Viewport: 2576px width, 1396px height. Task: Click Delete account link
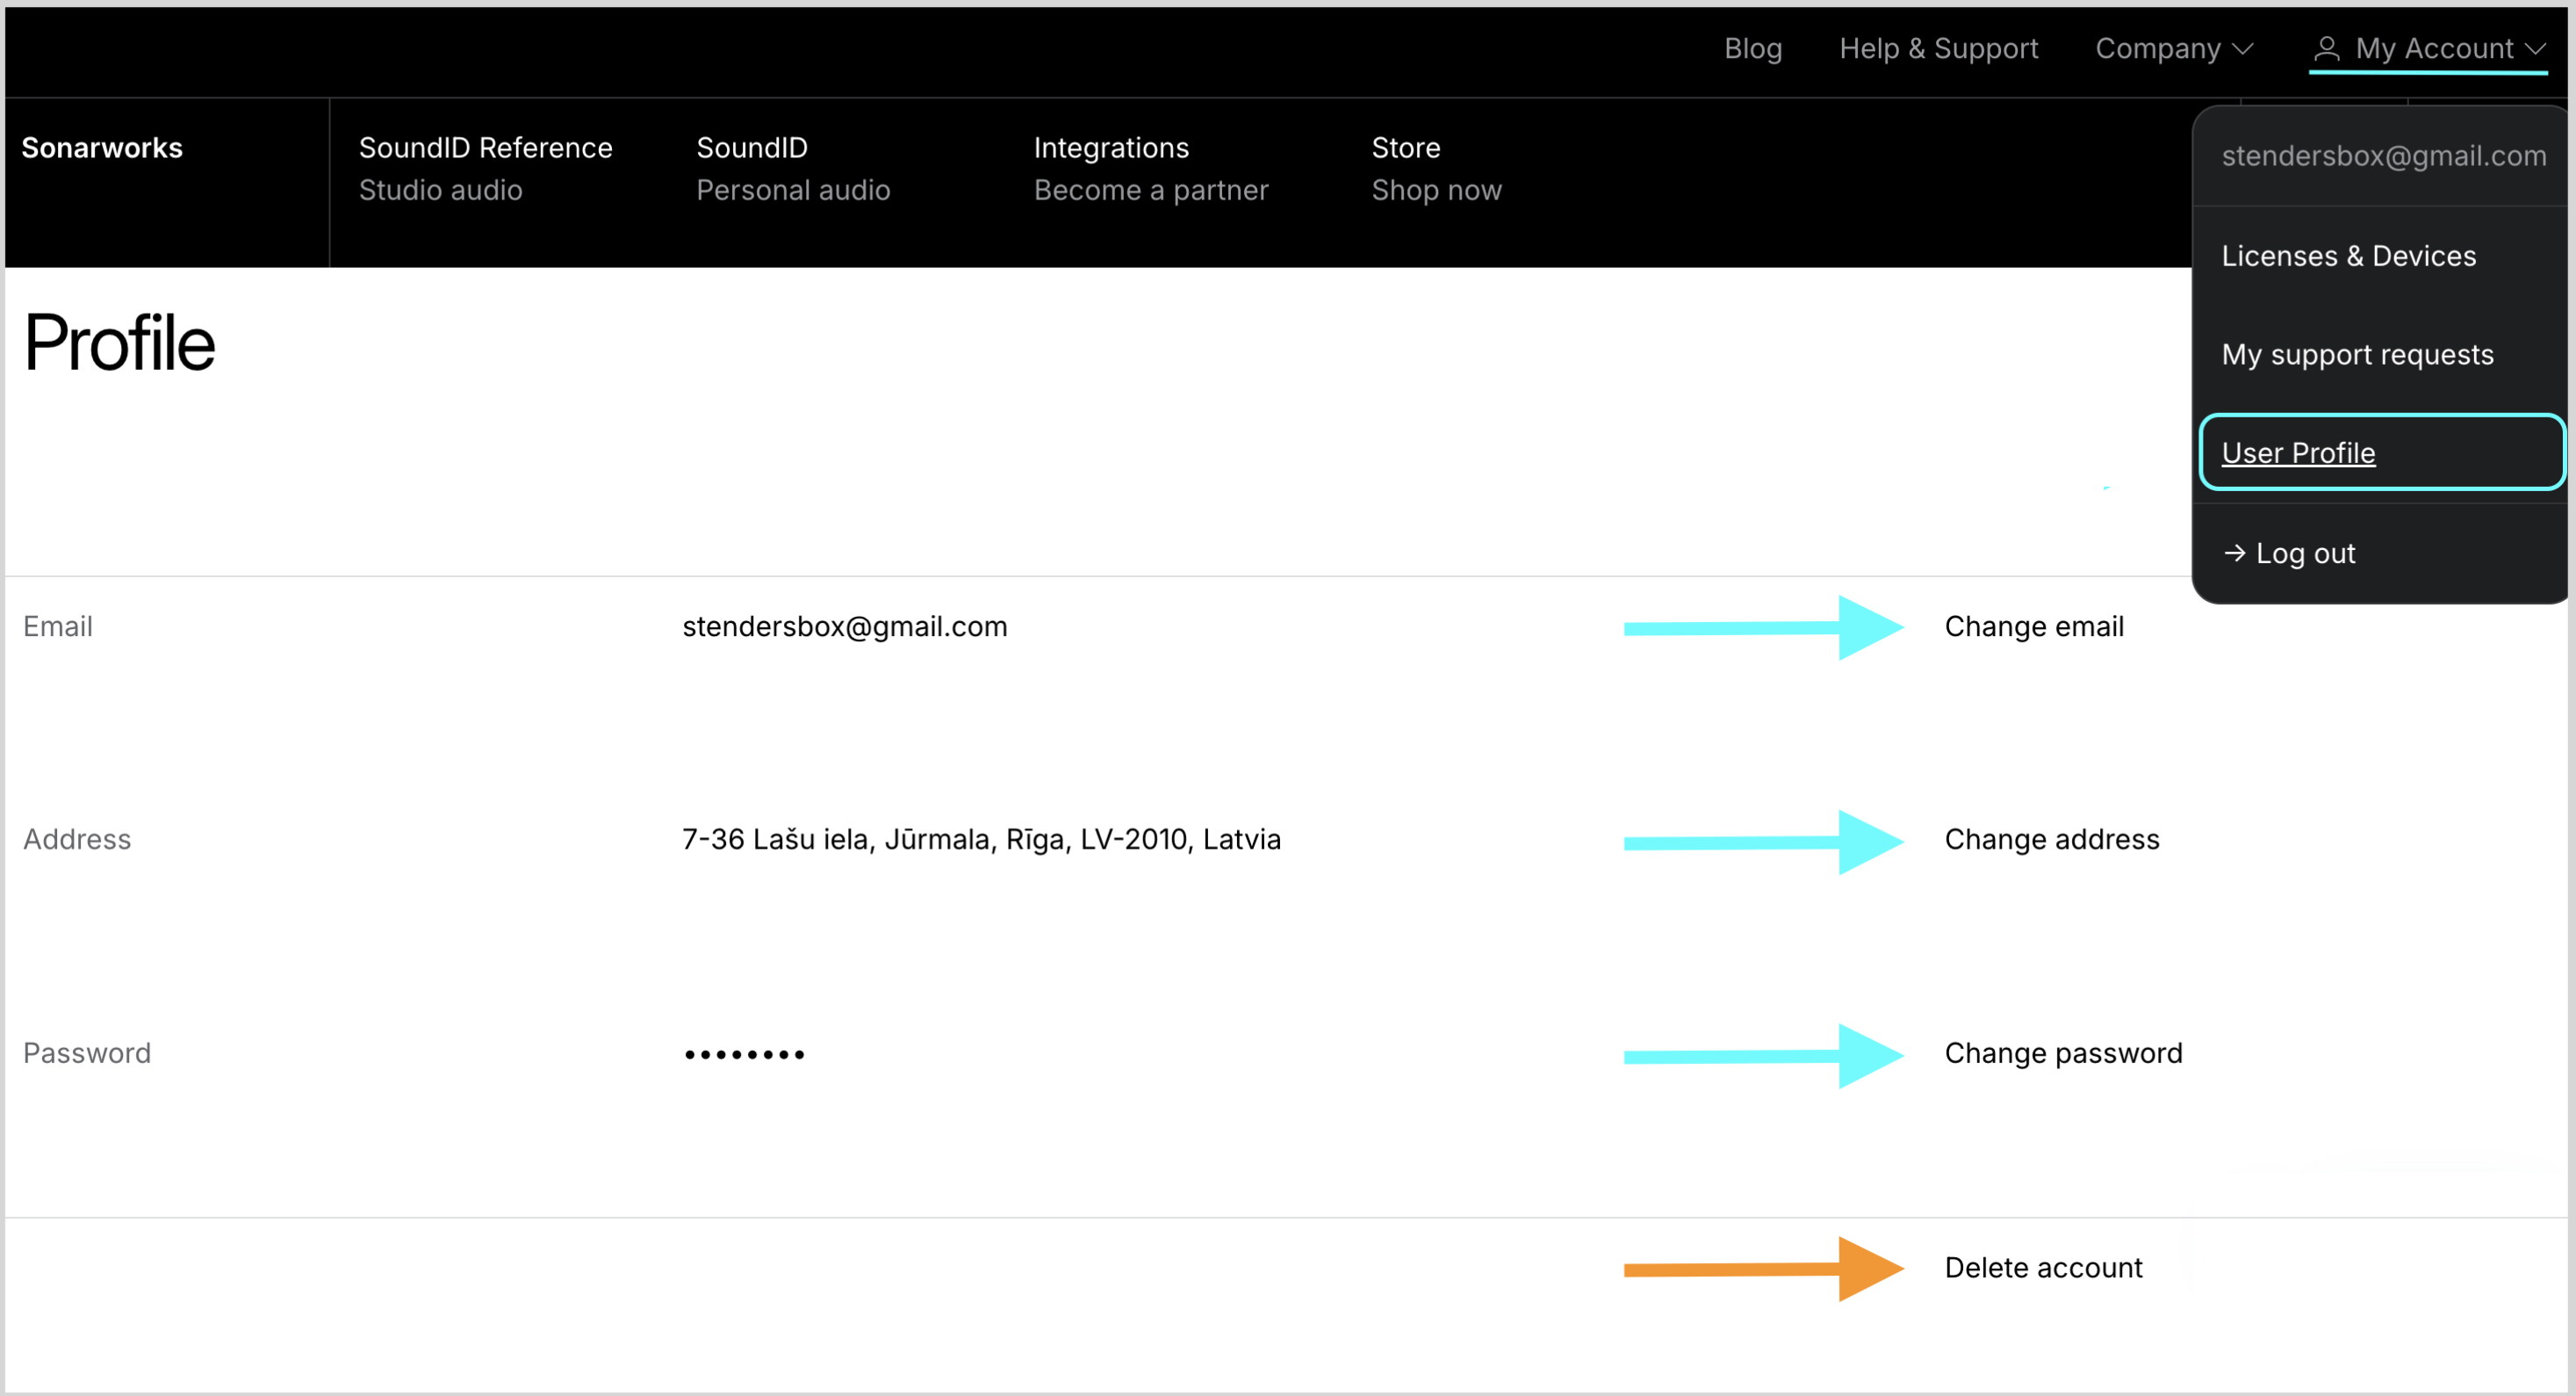click(2043, 1268)
